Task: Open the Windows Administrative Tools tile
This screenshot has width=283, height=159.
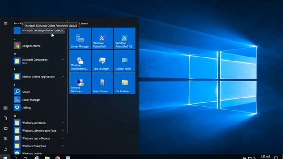Action: (80, 61)
